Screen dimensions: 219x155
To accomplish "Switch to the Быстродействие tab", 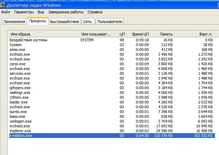I will pos(64,22).
